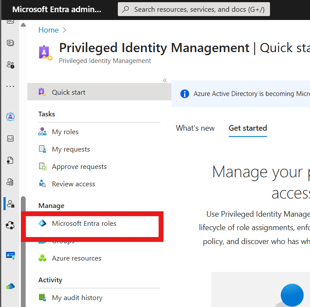Open Azure resources

(77, 258)
